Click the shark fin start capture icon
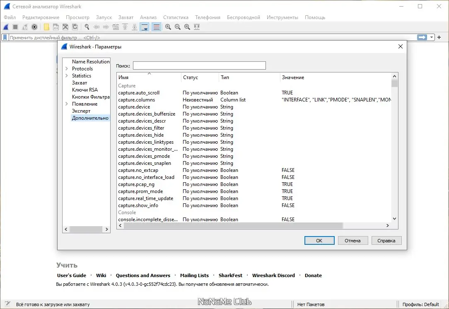Screen dimensions: 449x309 click(6, 27)
